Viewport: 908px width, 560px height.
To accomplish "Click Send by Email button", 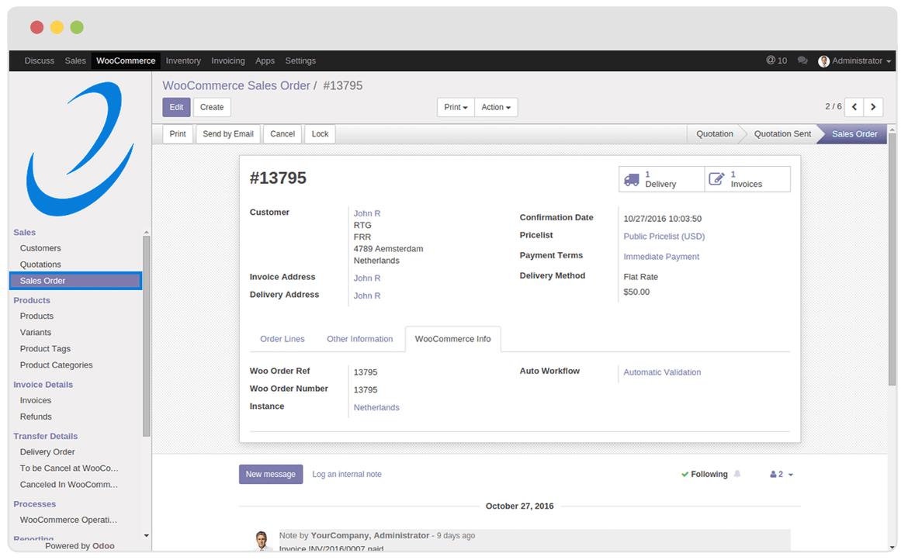I will click(228, 133).
